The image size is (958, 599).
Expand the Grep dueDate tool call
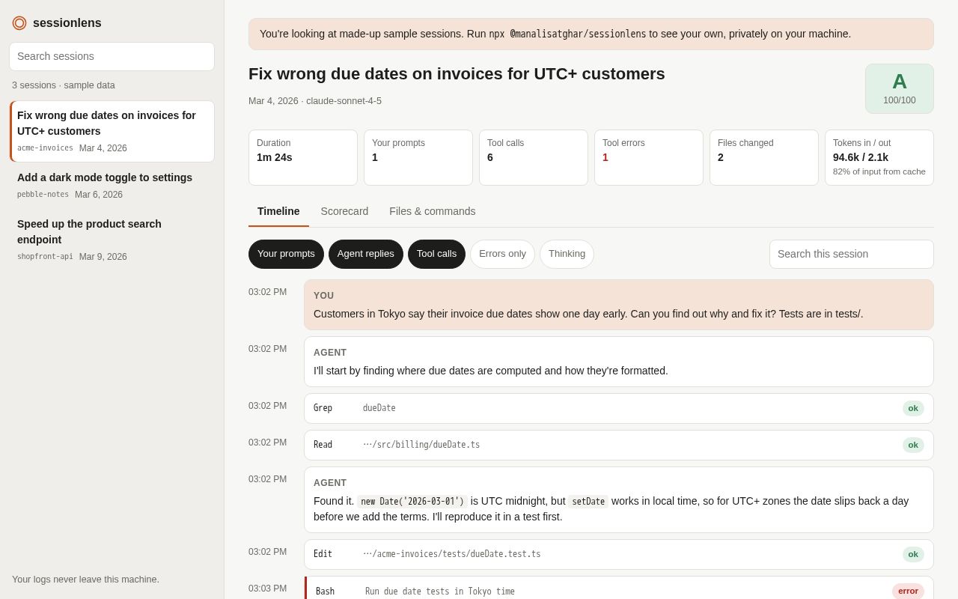point(619,408)
